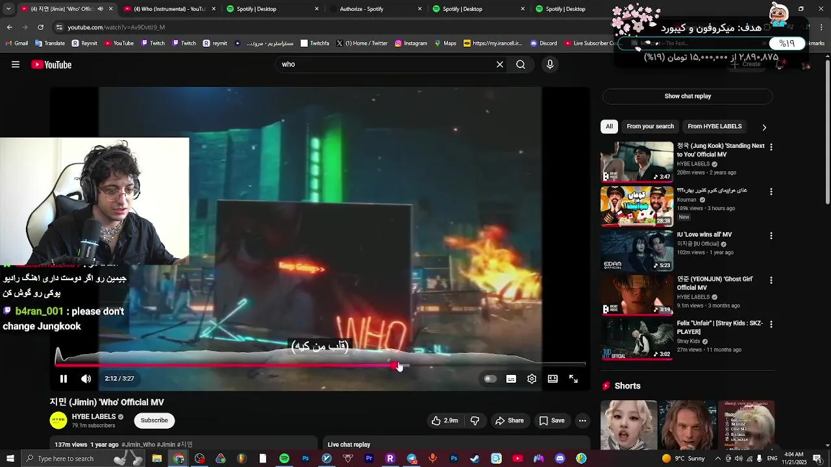Open Felix "Unfair" Stray Kids video title
831x467 pixels.
(x=719, y=327)
